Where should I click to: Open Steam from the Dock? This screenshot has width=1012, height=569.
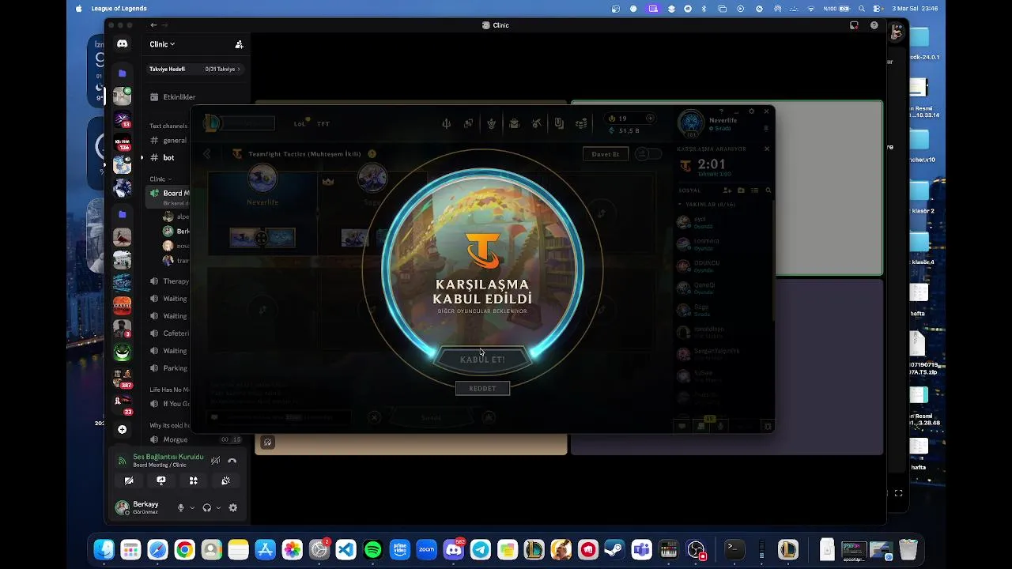pos(614,549)
